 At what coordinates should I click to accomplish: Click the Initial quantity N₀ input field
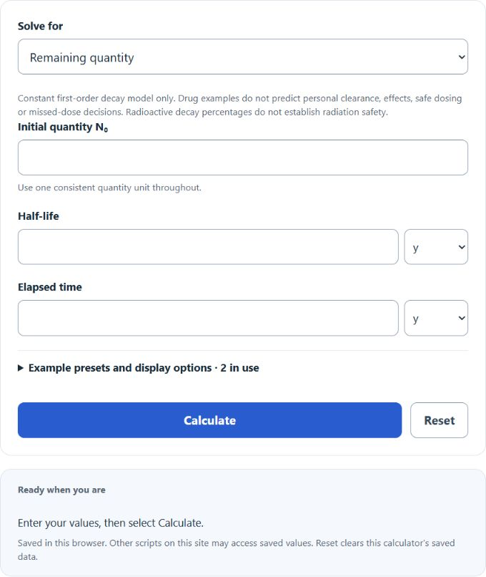pyautogui.click(x=243, y=157)
